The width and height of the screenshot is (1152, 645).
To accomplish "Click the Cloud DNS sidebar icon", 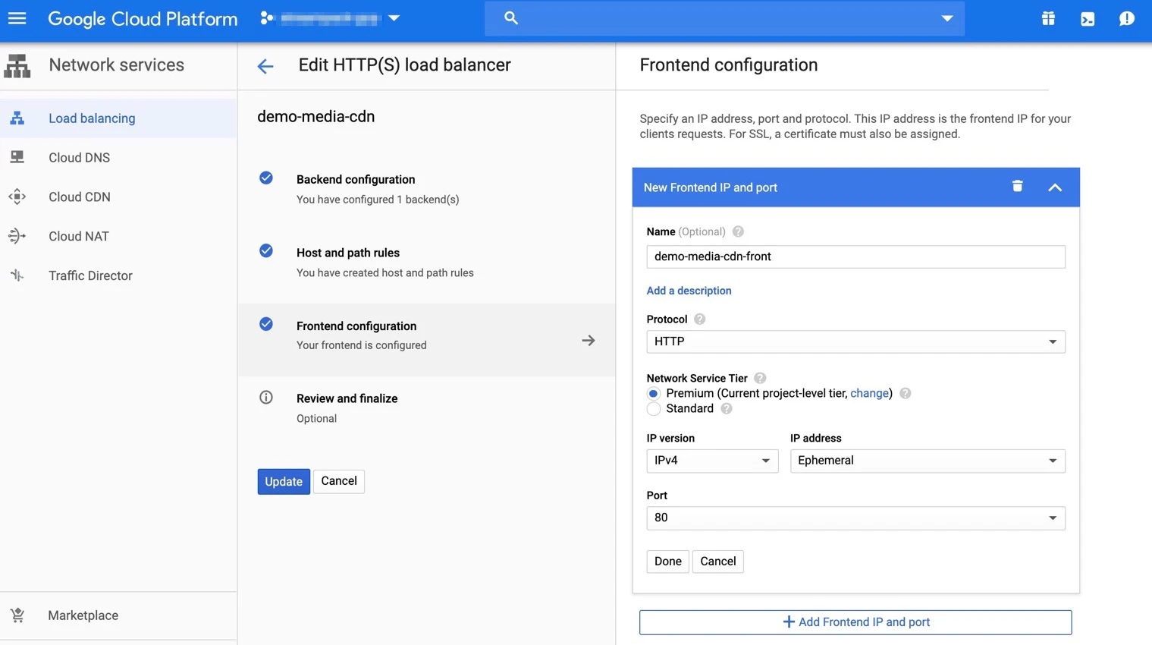I will (17, 157).
